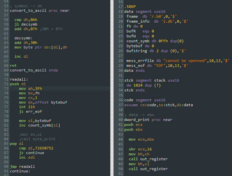232x176 pixels.
Task: Click the 'fname_info db' declaration line
Action: (157, 21)
